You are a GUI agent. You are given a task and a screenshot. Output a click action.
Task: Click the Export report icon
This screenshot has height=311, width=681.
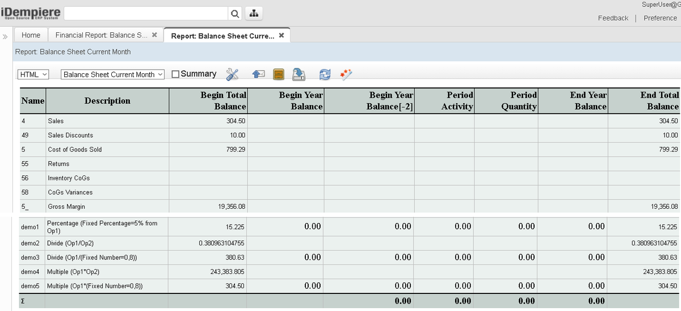pyautogui.click(x=299, y=74)
